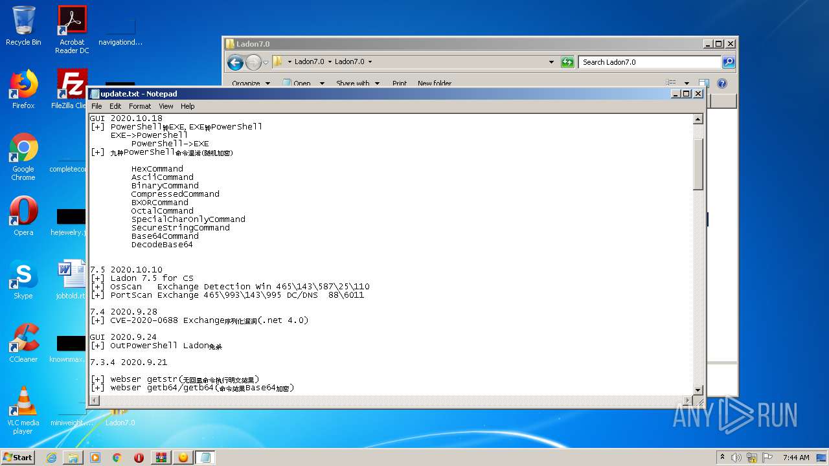Screen dimensions: 829x466
Task: Open the Share with dropdown
Action: (x=357, y=83)
